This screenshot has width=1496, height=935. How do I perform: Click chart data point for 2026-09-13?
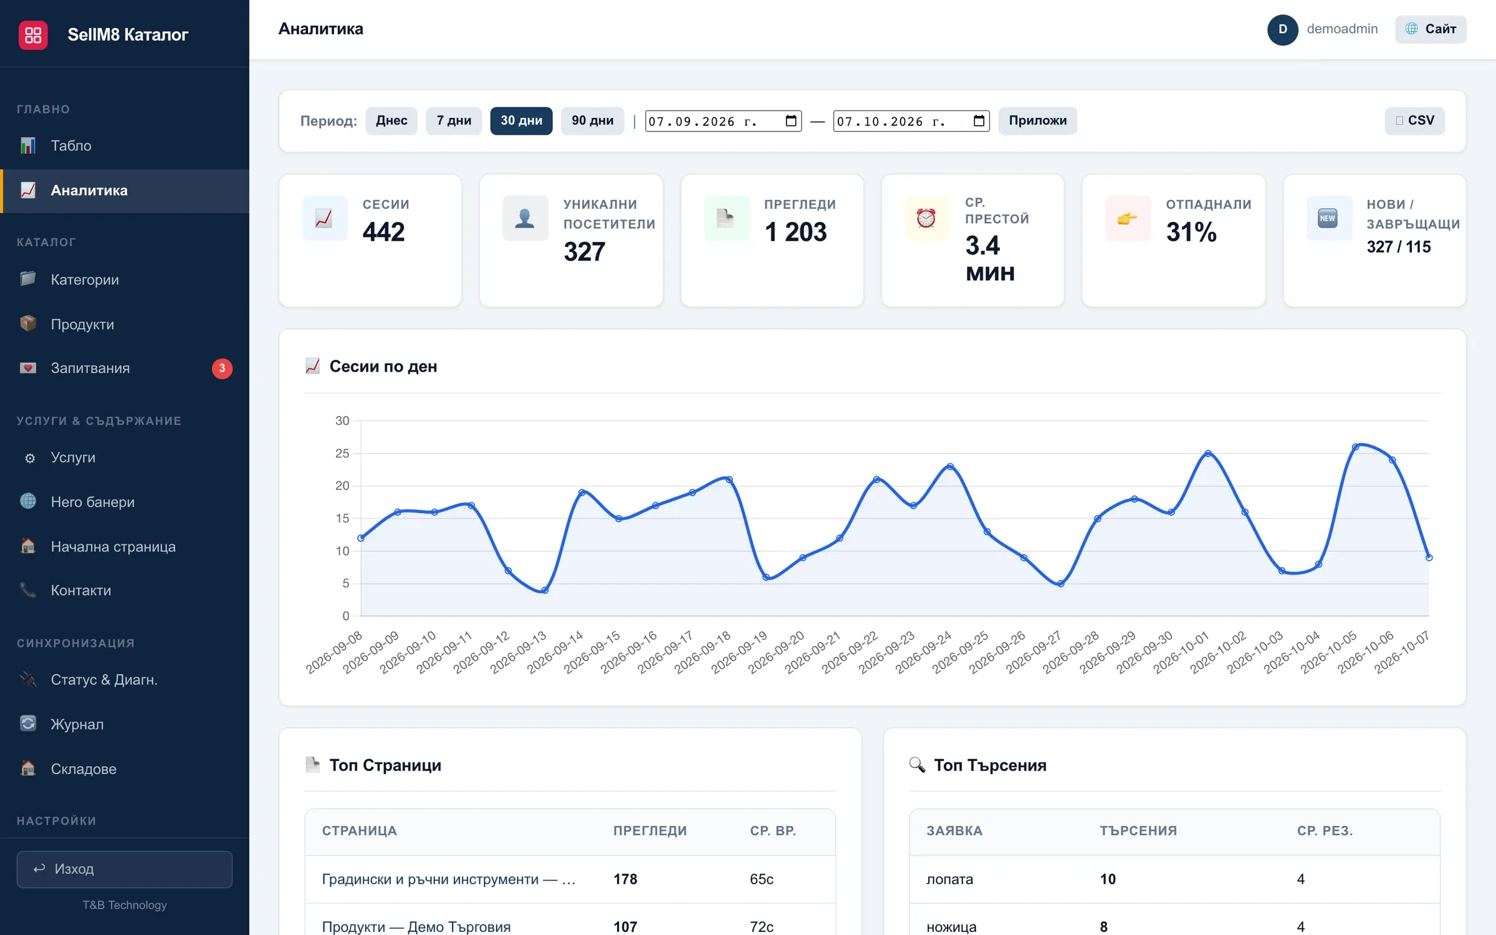pyautogui.click(x=545, y=590)
